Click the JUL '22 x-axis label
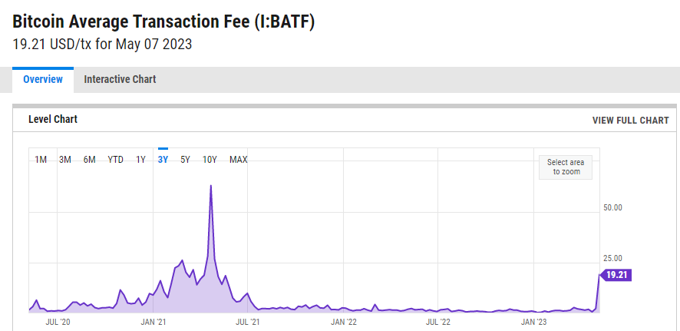Viewport: 680px width, 331px height. pyautogui.click(x=437, y=323)
